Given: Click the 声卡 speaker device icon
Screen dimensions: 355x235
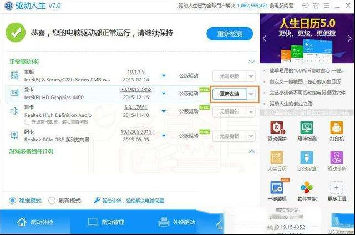Looking at the screenshot, I should click(x=14, y=111).
